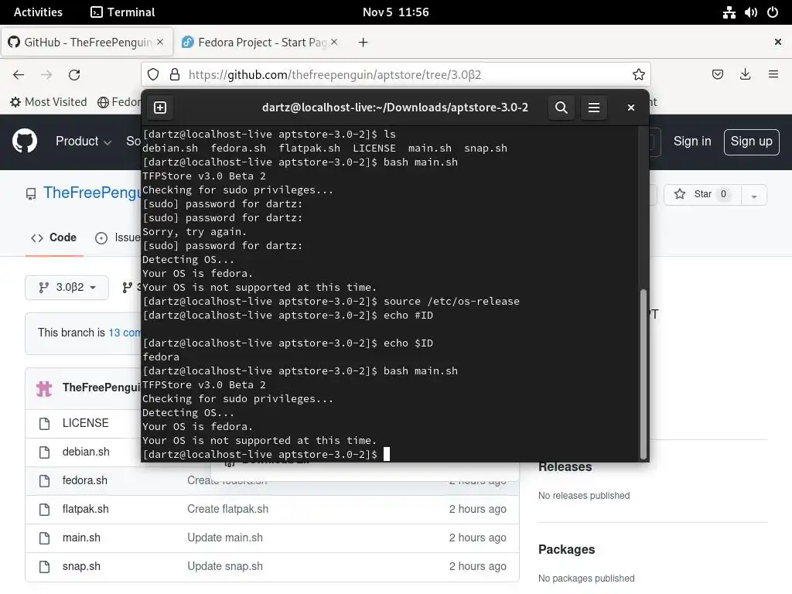Click '2 hours ago' in main.sh row

pos(477,538)
